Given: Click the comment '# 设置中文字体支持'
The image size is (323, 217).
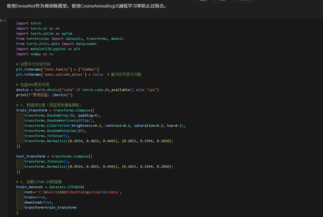Looking at the screenshot, I should click(33, 64).
